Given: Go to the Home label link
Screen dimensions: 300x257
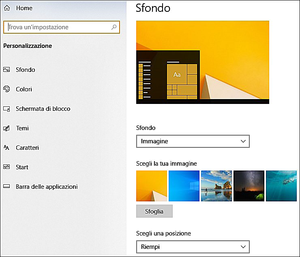Looking at the screenshot, I should click(24, 8).
